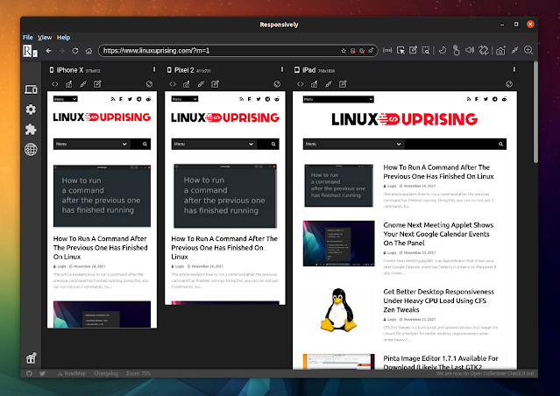This screenshot has width=560, height=396.
Task: Toggle event mirroring for the iPad
Action: [329, 84]
